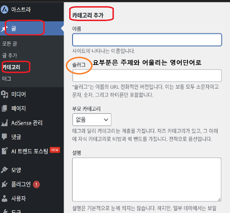Open 댓글 via the speech bubble icon
This screenshot has width=230, height=213.
[x=4, y=137]
